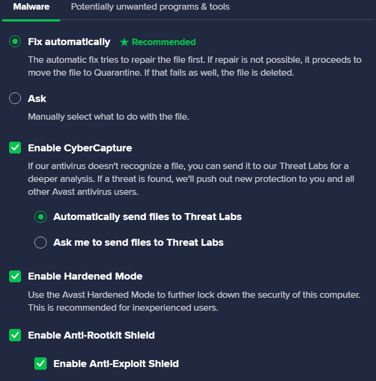Click the 'Fix automatically' label text
This screenshot has width=376, height=381.
[69, 42]
